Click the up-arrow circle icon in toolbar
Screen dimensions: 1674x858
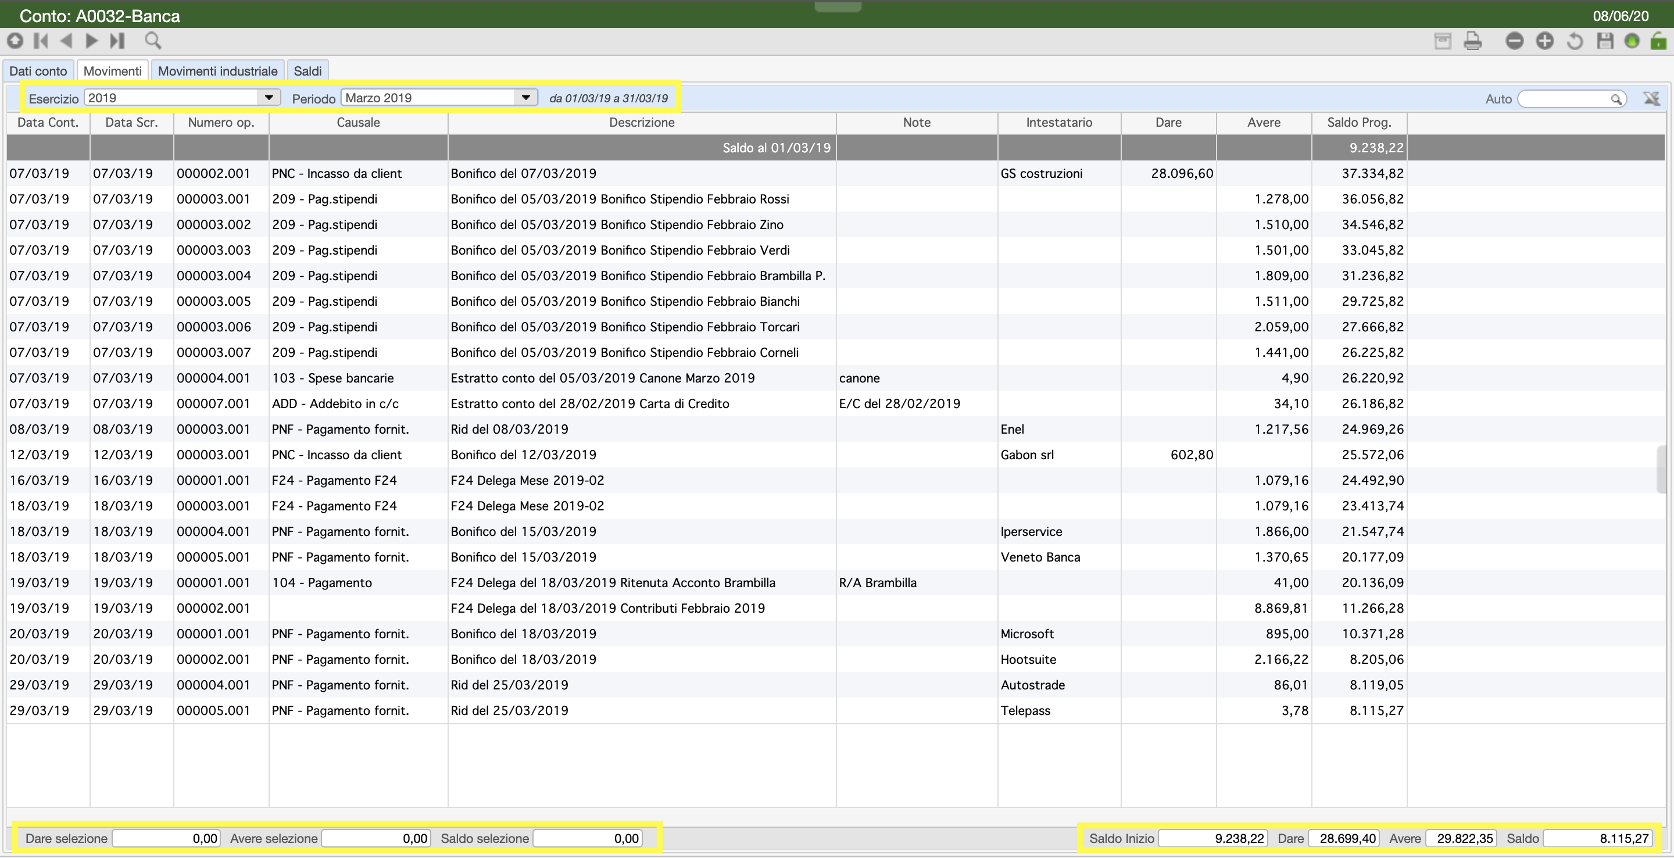pyautogui.click(x=15, y=41)
